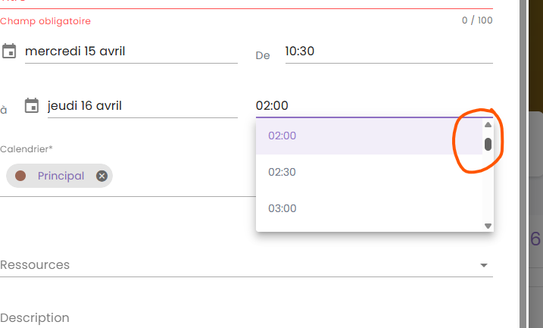Image resolution: width=543 pixels, height=328 pixels.
Task: Select the Principal calendar chip label
Action: (61, 176)
